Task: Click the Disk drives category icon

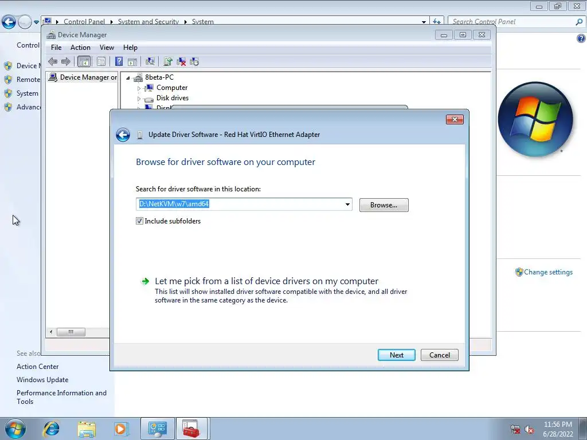Action: pos(148,99)
